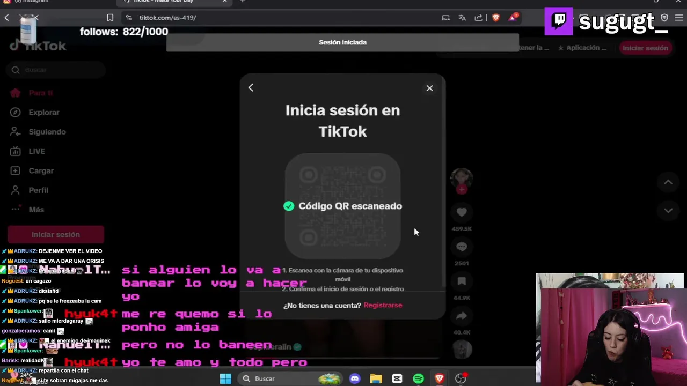Go to previous video with up chevron
The image size is (687, 386).
(668, 182)
